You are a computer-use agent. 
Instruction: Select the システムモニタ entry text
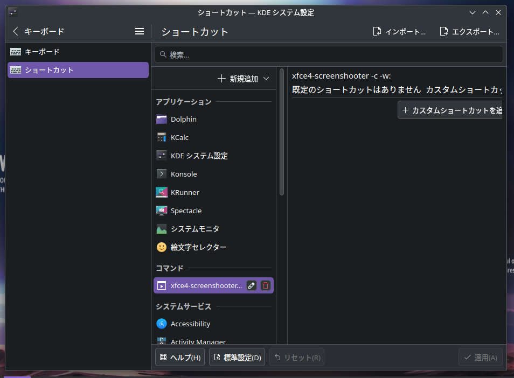[x=195, y=229]
